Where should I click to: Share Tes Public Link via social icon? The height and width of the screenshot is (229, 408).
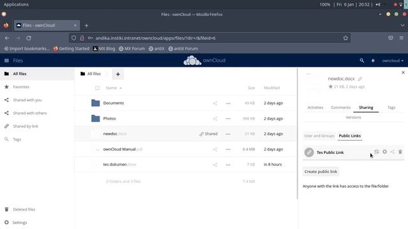pyautogui.click(x=393, y=151)
